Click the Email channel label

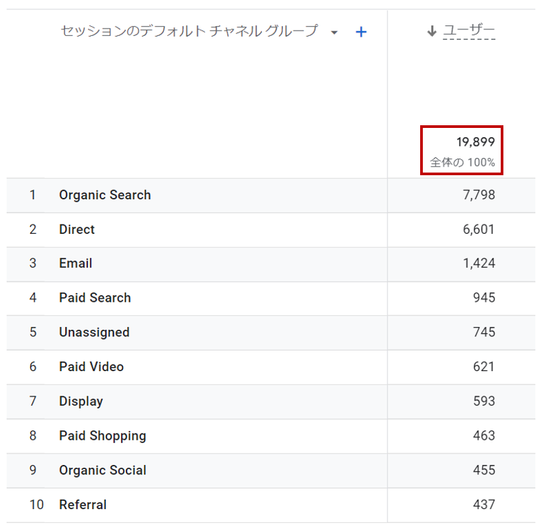coord(76,263)
